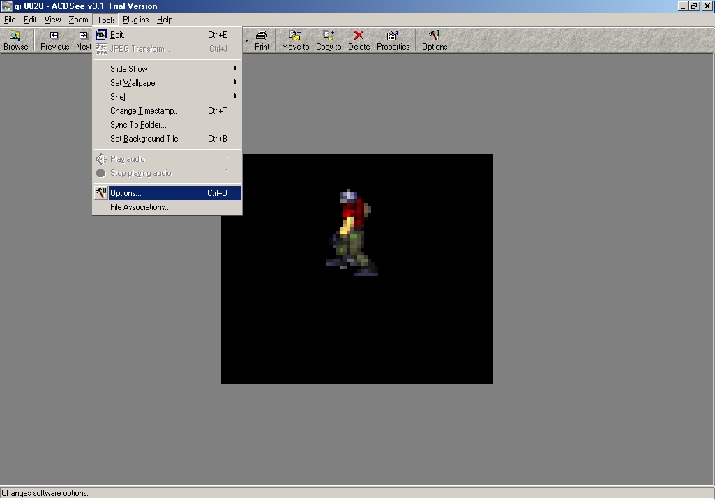
Task: Click the Move to toolbar icon
Action: click(x=295, y=40)
